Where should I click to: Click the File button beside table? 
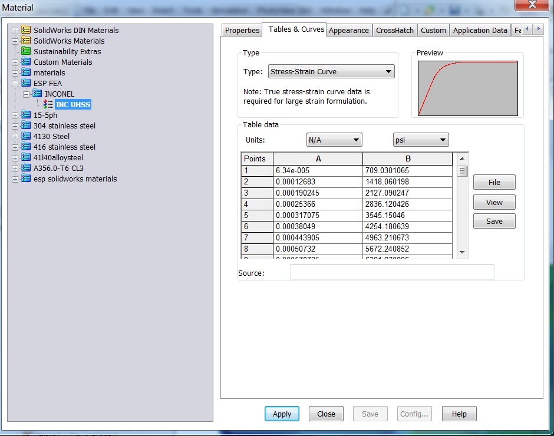click(x=494, y=182)
